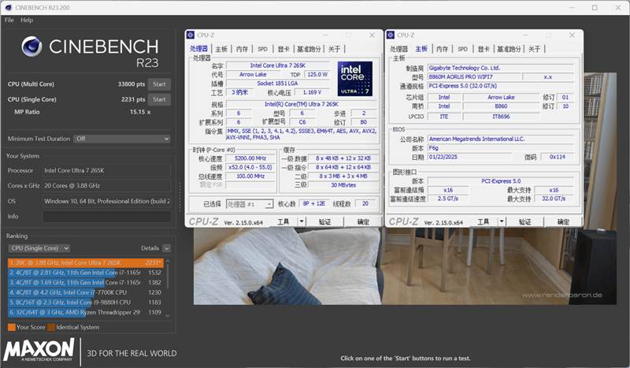Minimize the Cinebench window
This screenshot has width=630, height=368.
pos(573,8)
